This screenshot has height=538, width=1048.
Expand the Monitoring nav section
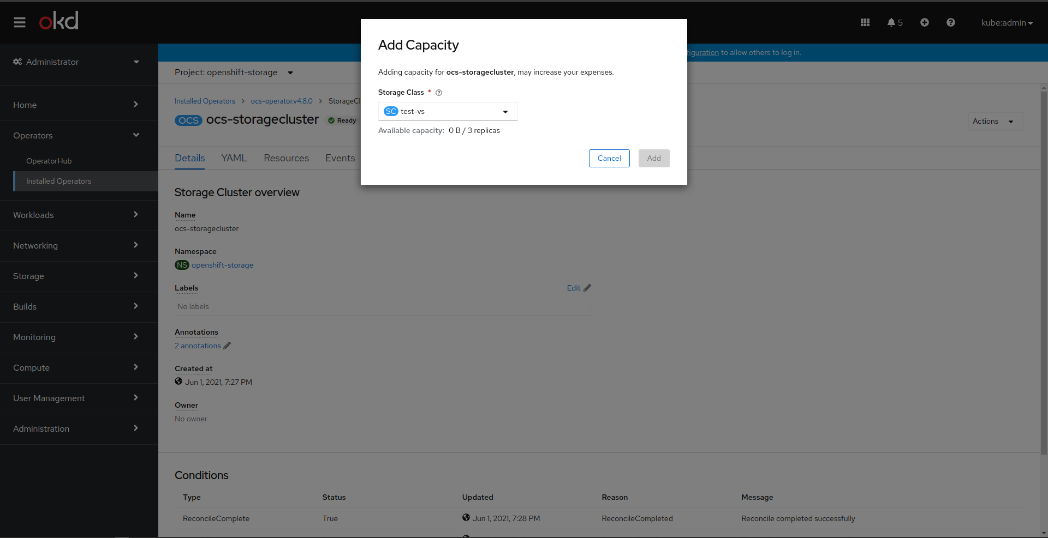click(79, 337)
